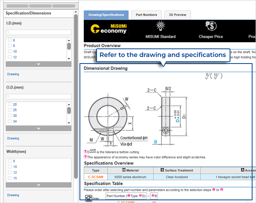Switch to the Part Numbers tab
256x203 pixels.
point(146,15)
